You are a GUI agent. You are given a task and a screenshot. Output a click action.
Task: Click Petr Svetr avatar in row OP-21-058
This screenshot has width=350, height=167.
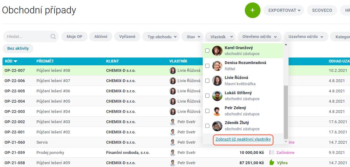[173, 163]
